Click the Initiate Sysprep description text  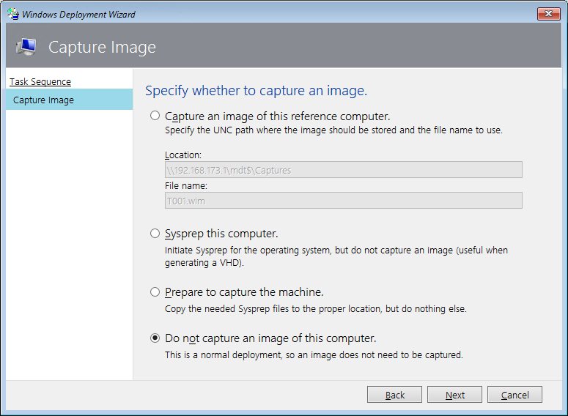[336, 256]
